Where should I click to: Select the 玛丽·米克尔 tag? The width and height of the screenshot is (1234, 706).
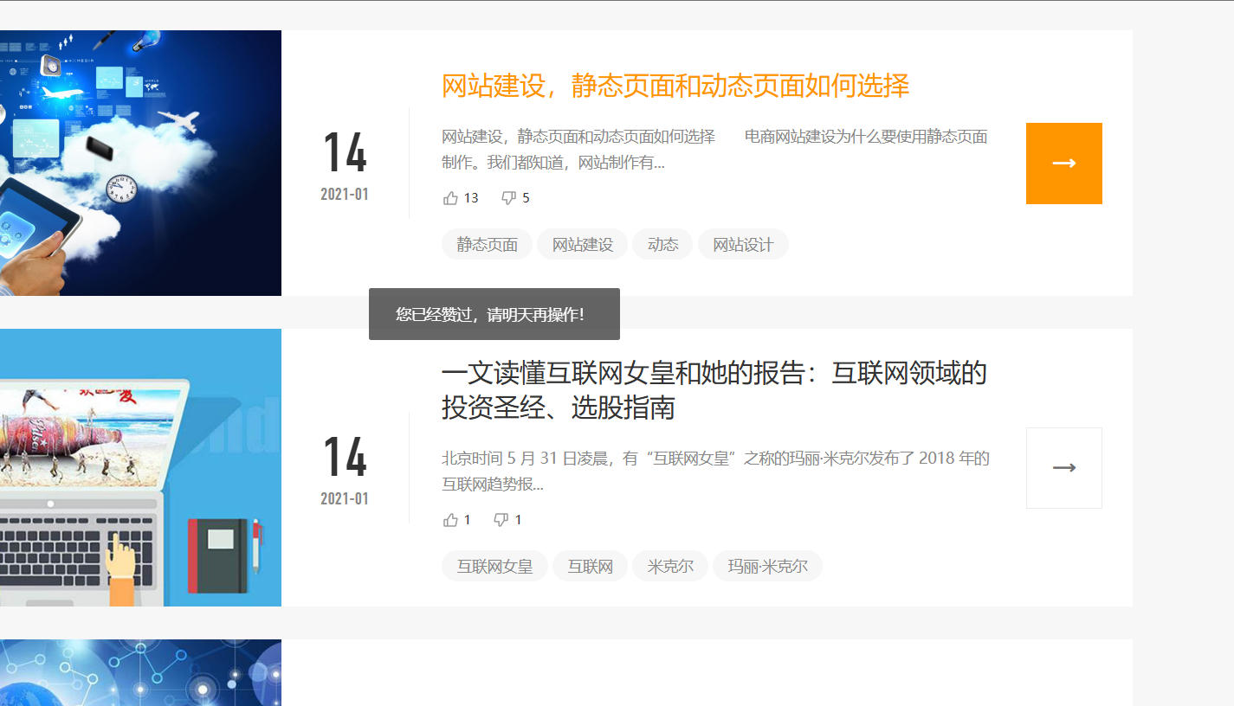(767, 567)
